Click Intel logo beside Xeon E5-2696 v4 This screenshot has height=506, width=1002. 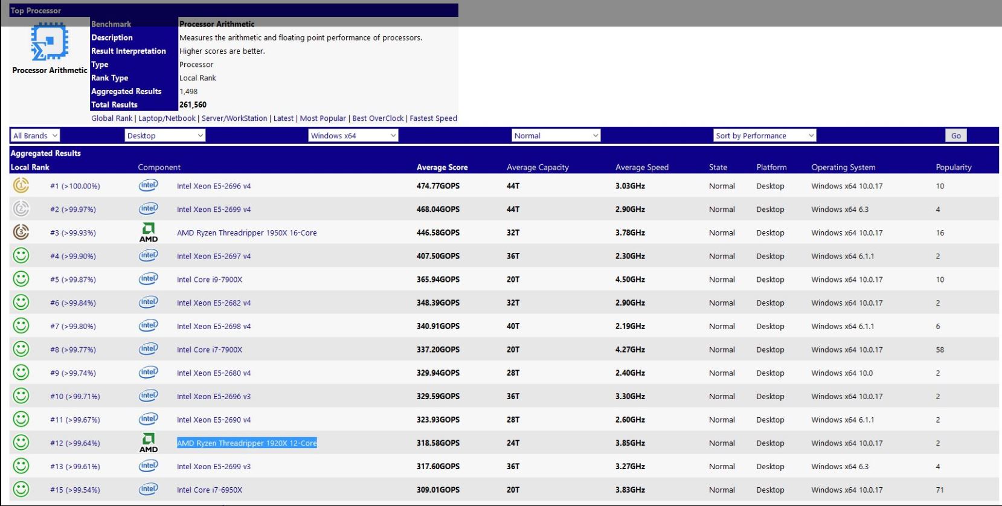click(x=148, y=185)
